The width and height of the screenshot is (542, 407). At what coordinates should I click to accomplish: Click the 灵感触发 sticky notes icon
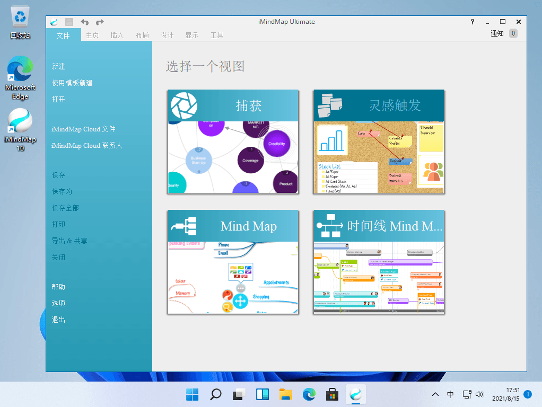[x=330, y=105]
